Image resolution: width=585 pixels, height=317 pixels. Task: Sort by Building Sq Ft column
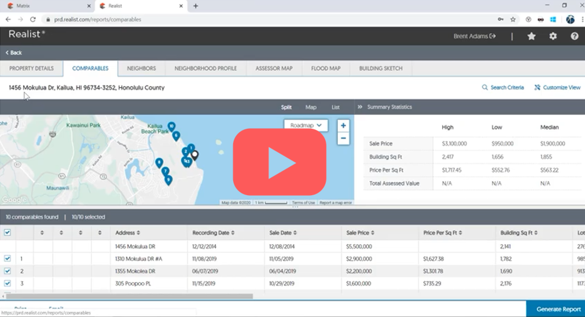click(x=518, y=233)
